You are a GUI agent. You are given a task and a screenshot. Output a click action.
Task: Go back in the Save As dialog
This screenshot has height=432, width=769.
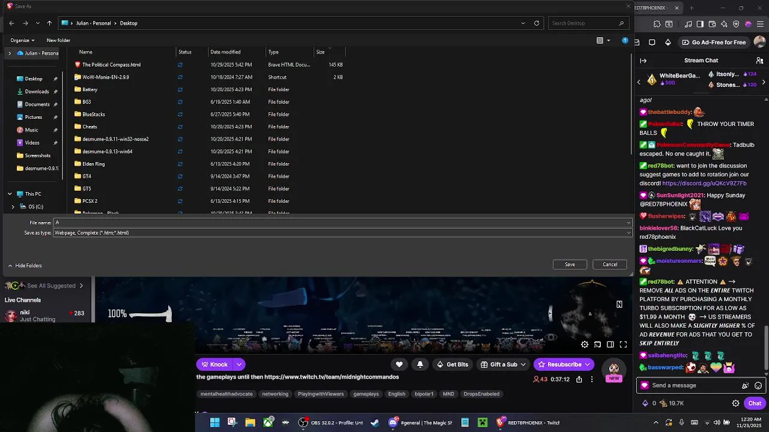point(11,23)
